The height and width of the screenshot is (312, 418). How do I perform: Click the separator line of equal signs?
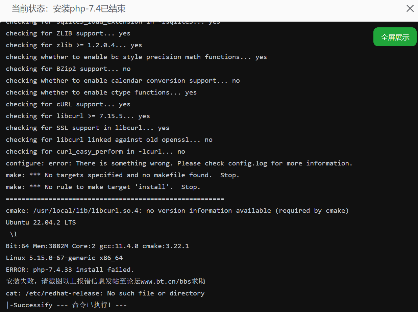point(114,199)
